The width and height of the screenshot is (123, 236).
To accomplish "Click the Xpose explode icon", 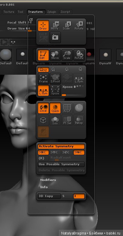I will point(55,90).
